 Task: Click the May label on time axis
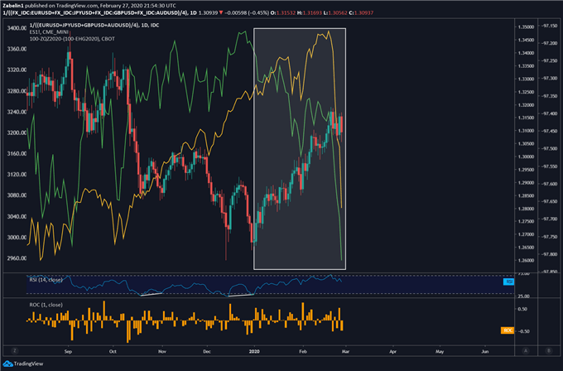(x=440, y=351)
